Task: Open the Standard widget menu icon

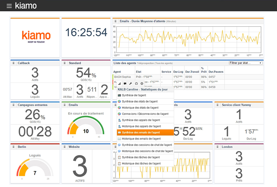Action: click(x=65, y=63)
